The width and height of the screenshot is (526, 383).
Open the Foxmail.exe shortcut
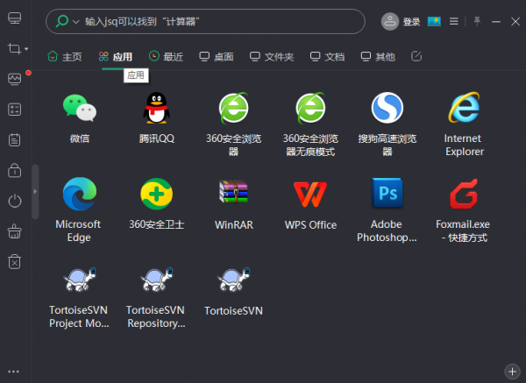464,194
